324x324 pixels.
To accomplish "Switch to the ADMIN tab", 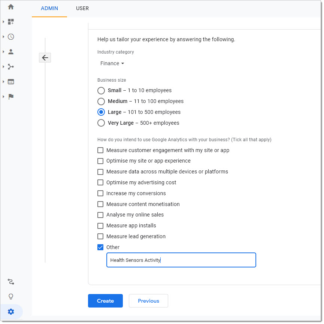I will pos(49,9).
